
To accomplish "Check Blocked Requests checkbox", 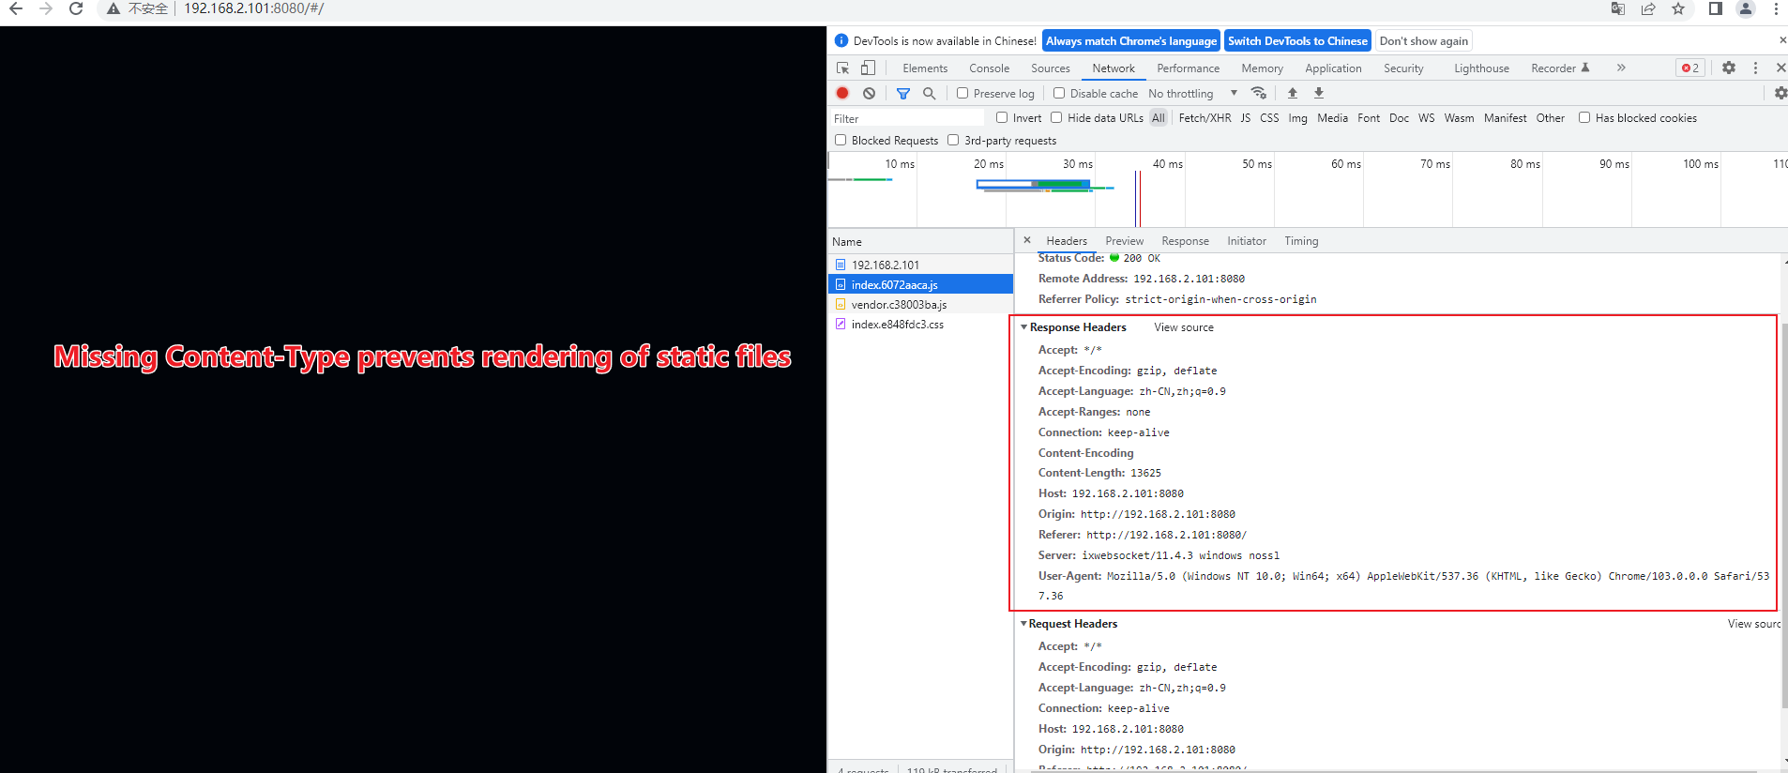I will (x=841, y=140).
